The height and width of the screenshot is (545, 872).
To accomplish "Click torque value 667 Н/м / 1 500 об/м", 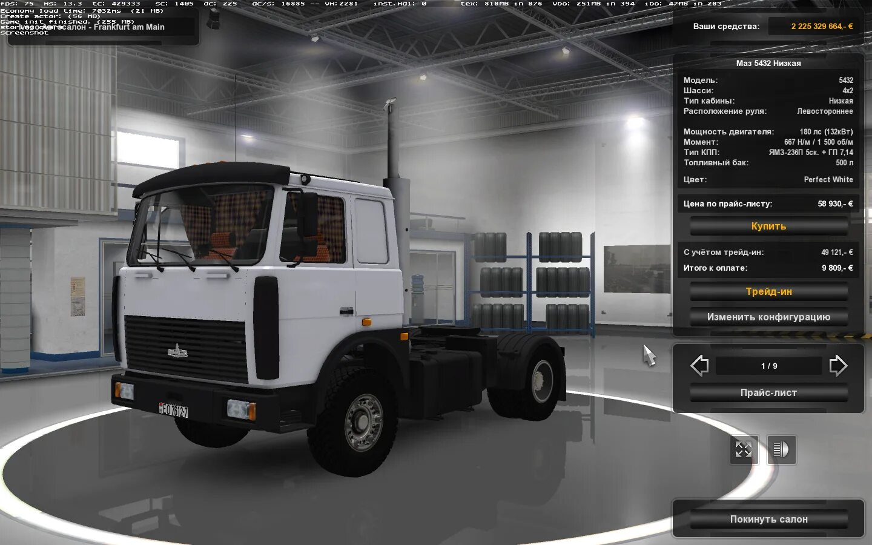I will [819, 142].
